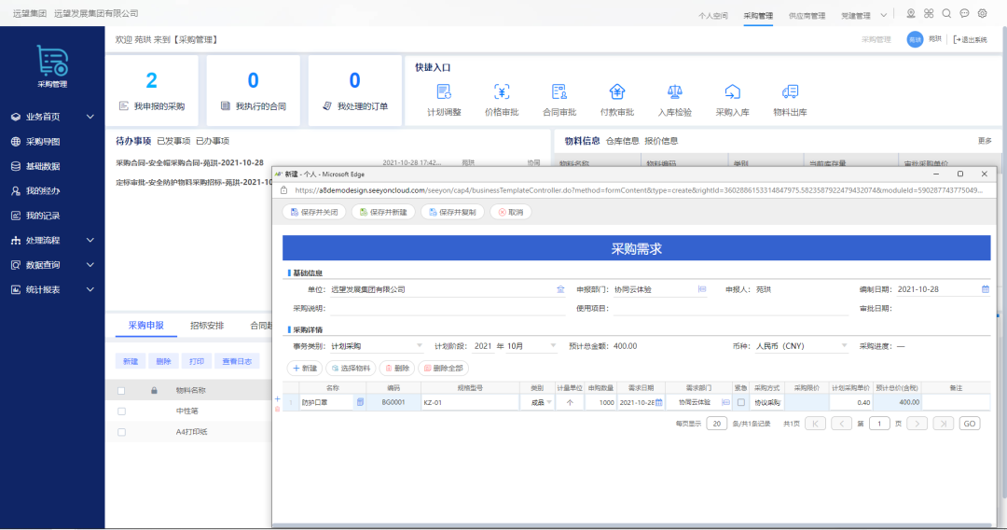Screen dimensions: 1007x530
Task: Check the A4打印纸 row checkbox
Action: click(x=121, y=432)
